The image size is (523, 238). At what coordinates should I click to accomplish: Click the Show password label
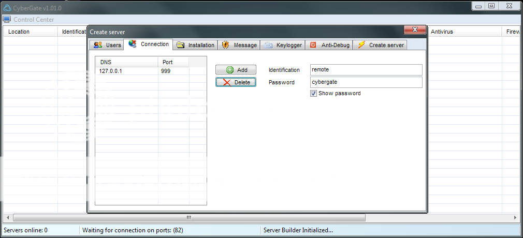(340, 93)
